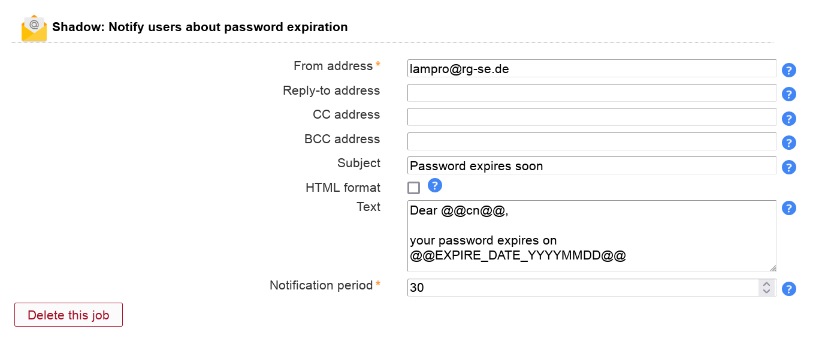
Task: Click the mail envelope job icon
Action: pos(34,28)
